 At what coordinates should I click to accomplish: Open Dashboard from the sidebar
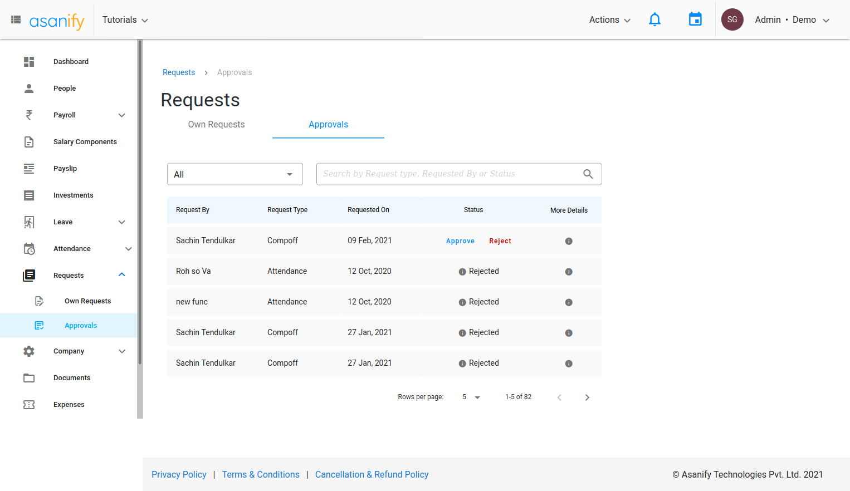click(71, 62)
